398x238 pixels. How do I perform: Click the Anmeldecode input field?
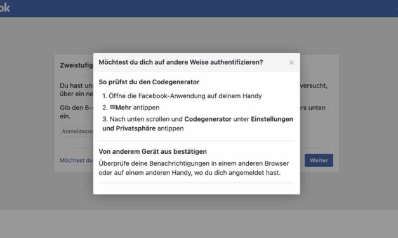[x=77, y=132]
